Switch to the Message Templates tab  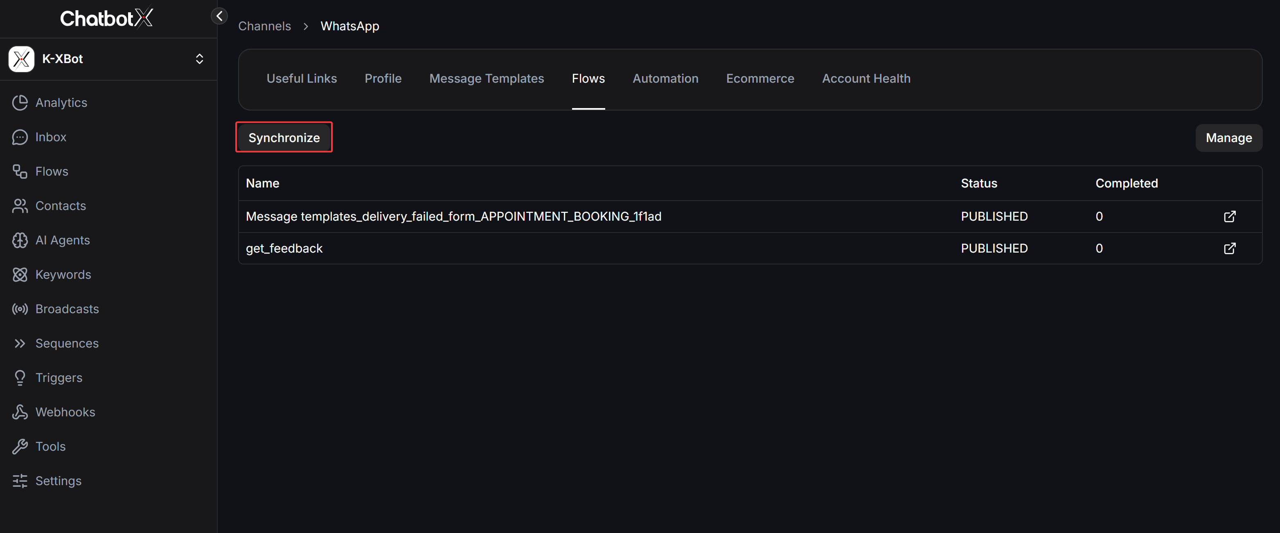(487, 79)
